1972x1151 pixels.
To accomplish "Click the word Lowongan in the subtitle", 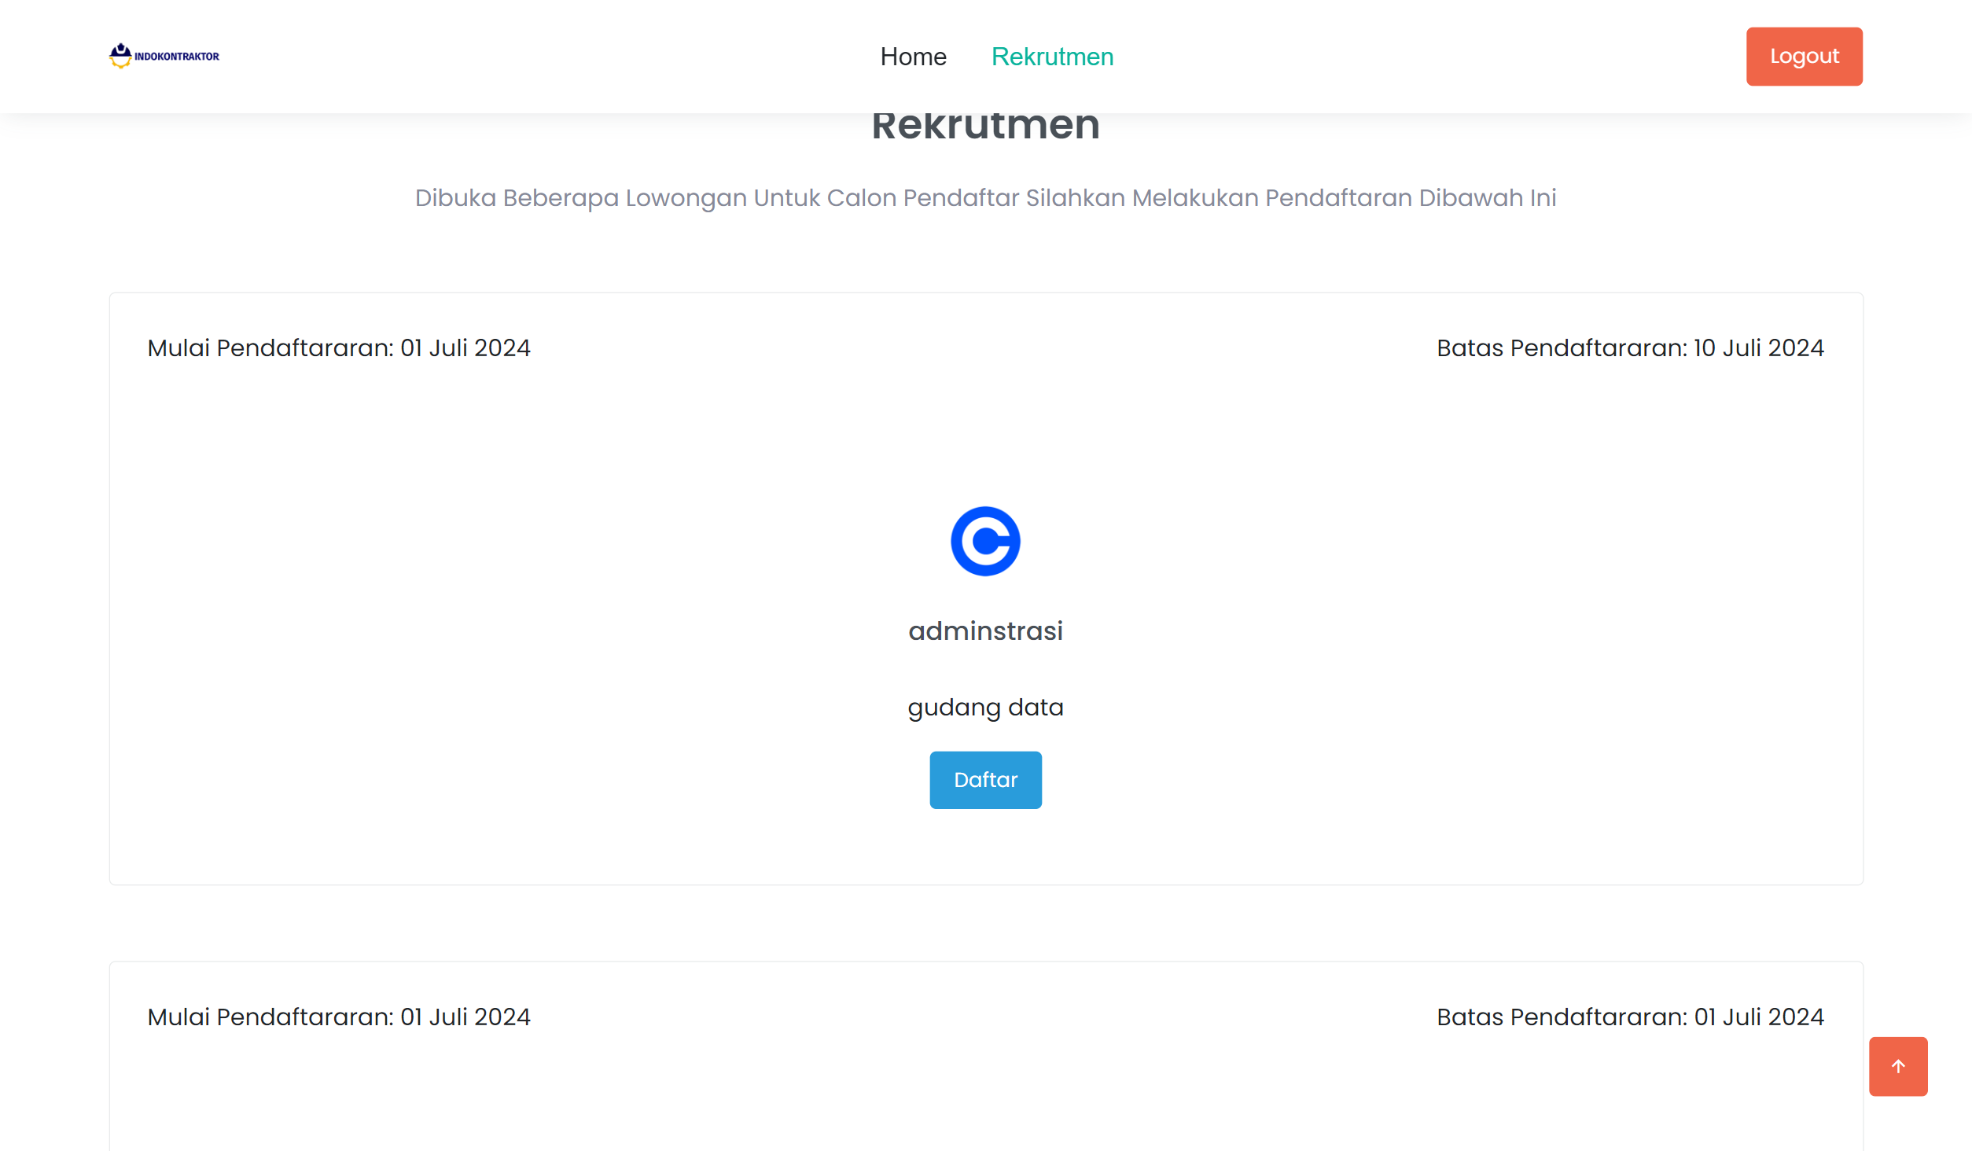I will 686,197.
